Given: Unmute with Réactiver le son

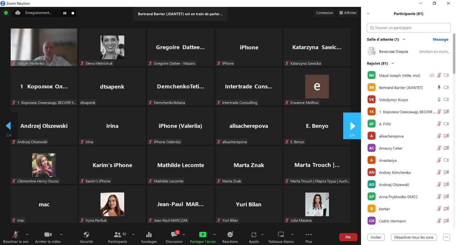Looking at the screenshot, I should tap(15, 235).
